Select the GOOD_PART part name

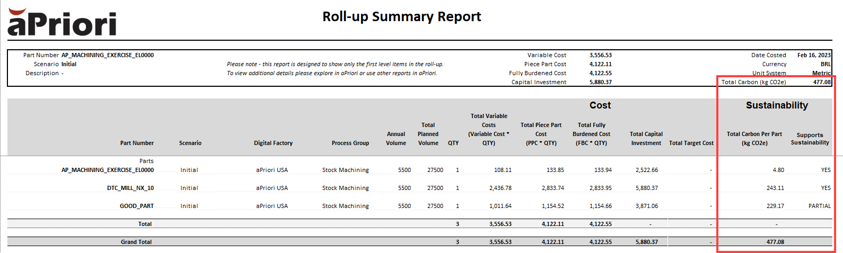click(137, 206)
